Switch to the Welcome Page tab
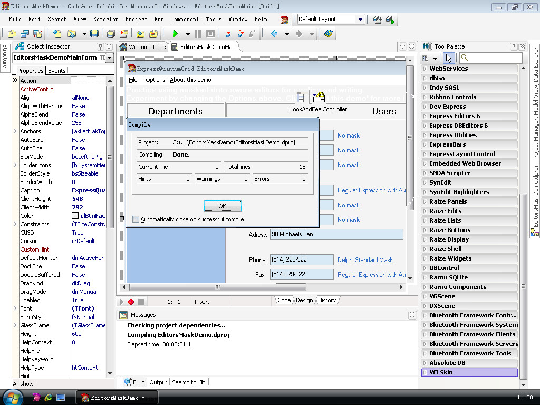The image size is (540, 405). 143,47
